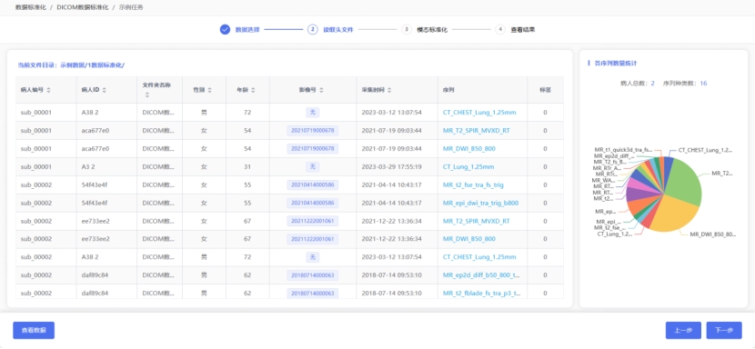Viewport: 755px width, 349px height.
Task: Toggle sort arrows under 文件夹名称 header
Action: click(x=147, y=95)
